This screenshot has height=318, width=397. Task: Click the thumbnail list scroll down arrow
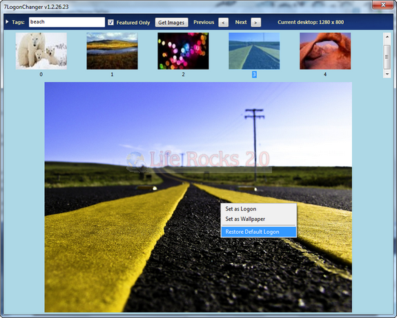click(387, 74)
